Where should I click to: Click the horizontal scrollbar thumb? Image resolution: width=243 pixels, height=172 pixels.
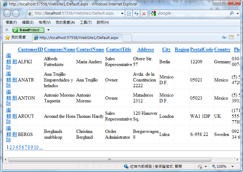[110, 160]
